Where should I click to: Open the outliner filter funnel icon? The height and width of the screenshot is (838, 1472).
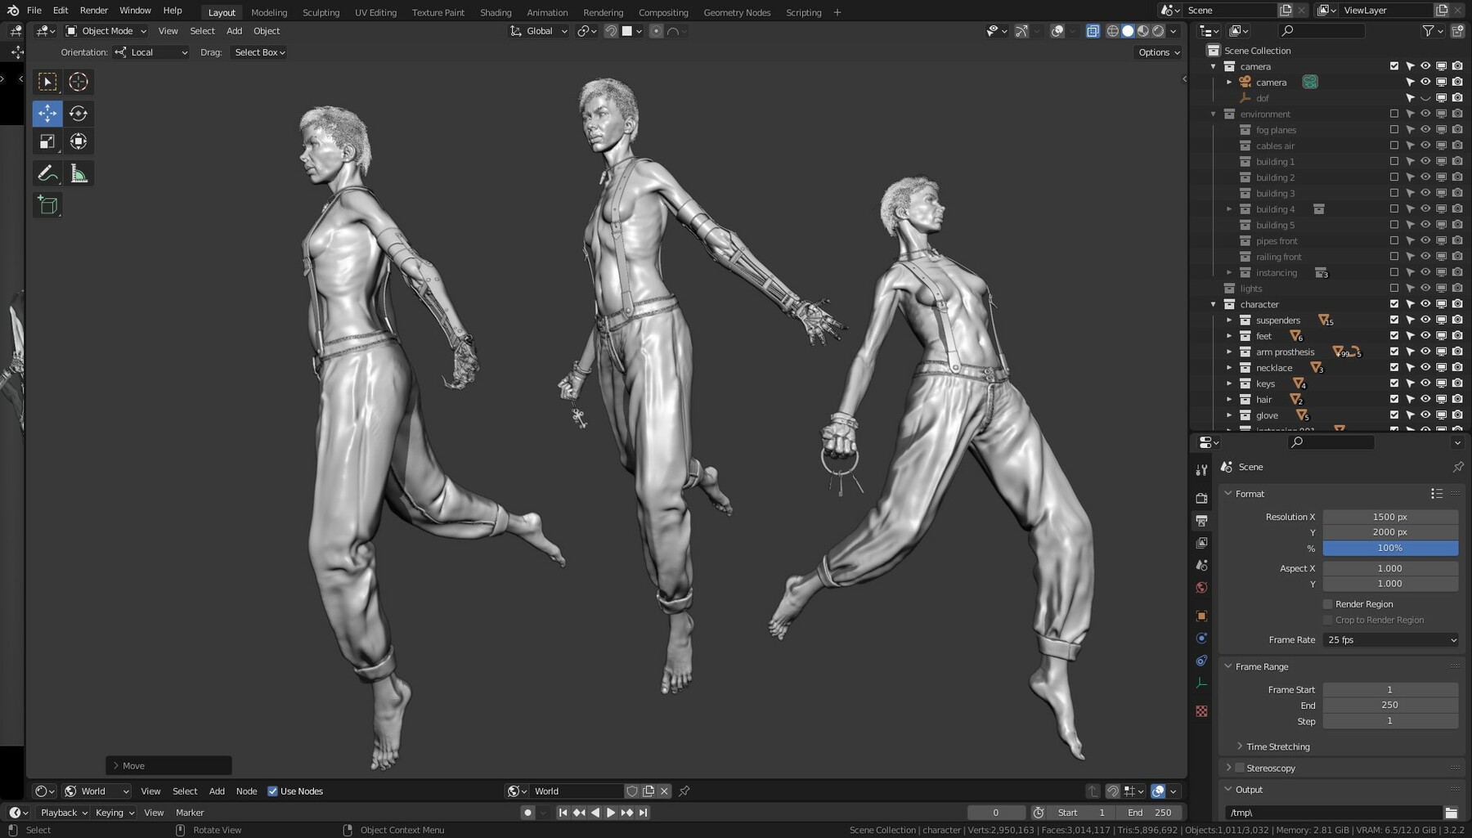tap(1426, 30)
